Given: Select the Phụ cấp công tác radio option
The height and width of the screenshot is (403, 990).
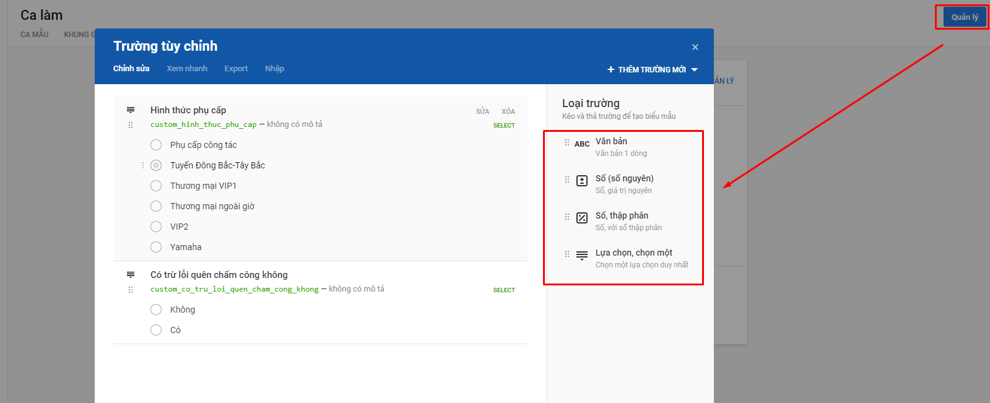Looking at the screenshot, I should coord(156,145).
